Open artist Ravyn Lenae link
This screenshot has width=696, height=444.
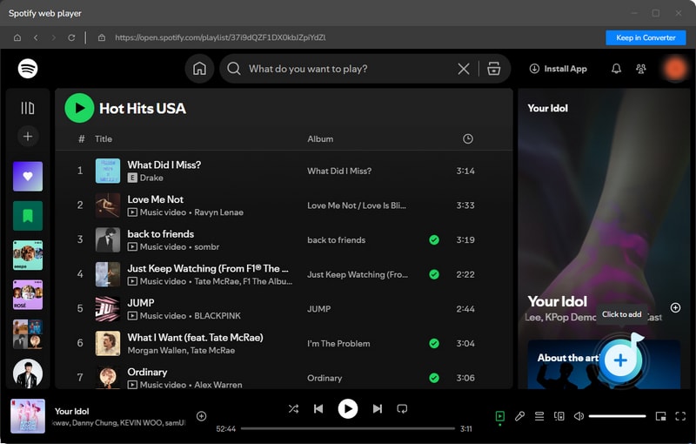point(219,212)
